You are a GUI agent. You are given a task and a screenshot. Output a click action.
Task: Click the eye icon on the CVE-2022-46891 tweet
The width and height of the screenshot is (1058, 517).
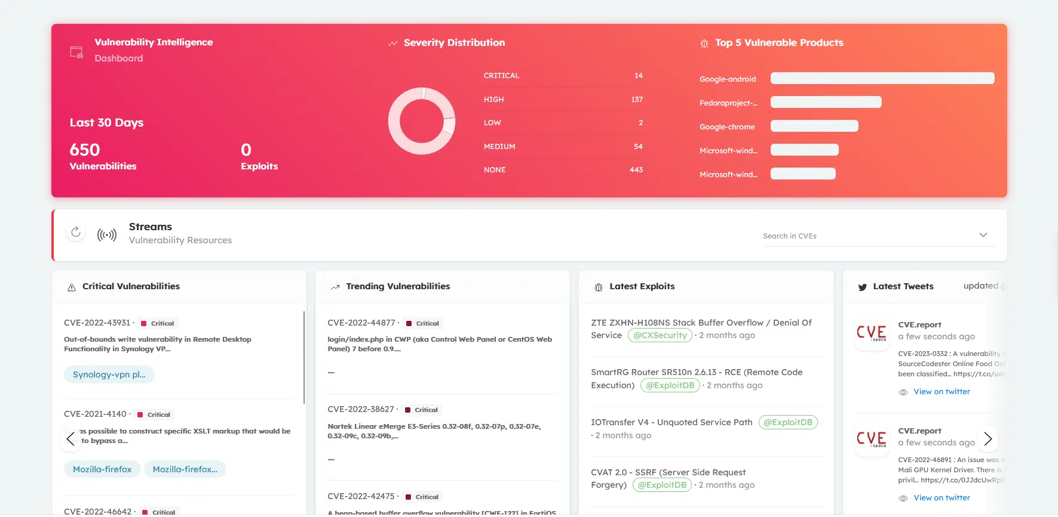point(903,499)
